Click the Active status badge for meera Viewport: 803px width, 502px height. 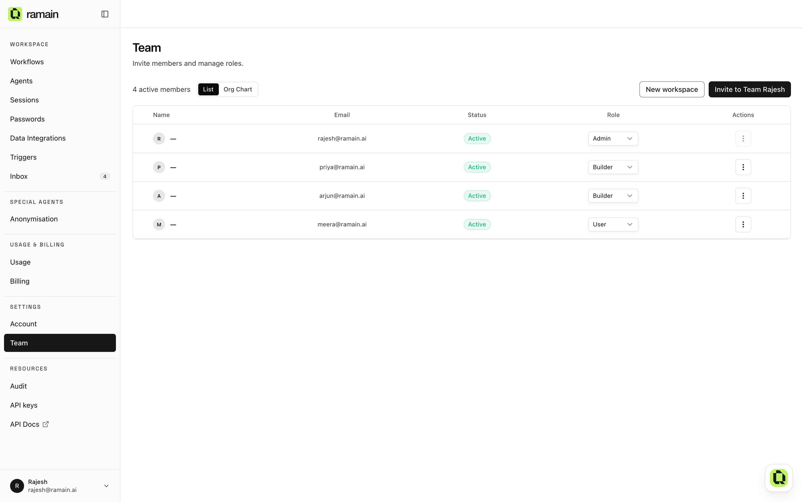[477, 224]
